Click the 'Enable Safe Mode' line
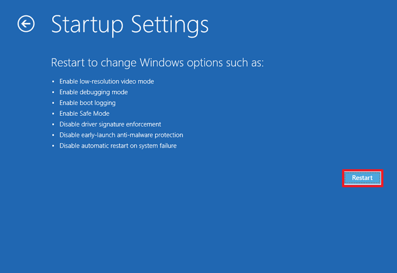The image size is (397, 273). pos(85,114)
